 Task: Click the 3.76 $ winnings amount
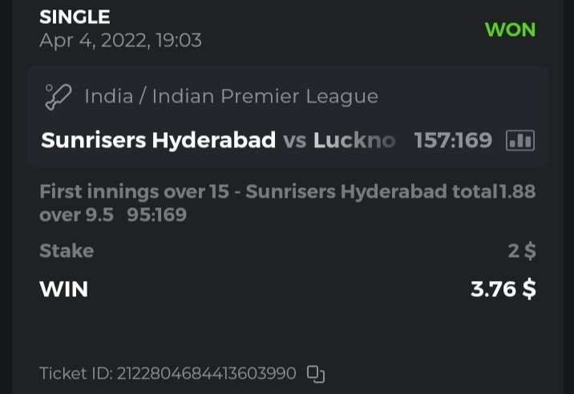[x=503, y=288]
